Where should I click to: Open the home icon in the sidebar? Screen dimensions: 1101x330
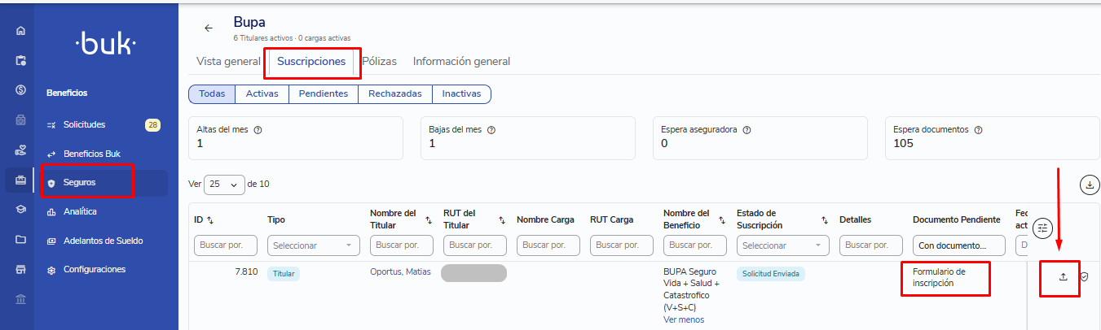(x=20, y=31)
